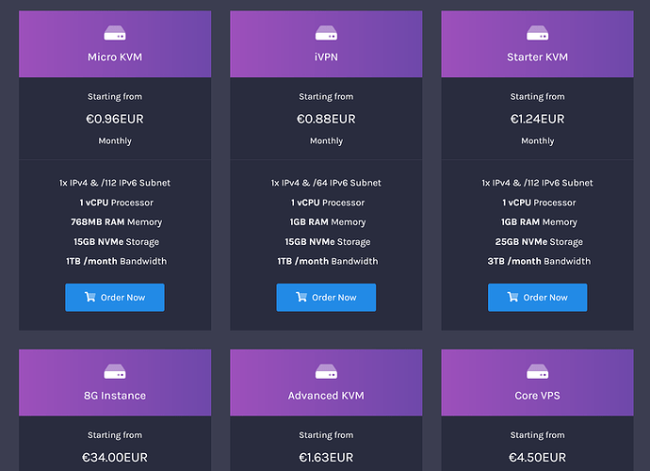The image size is (650, 471).
Task: Select the Micro KVM plan title
Action: [x=115, y=57]
